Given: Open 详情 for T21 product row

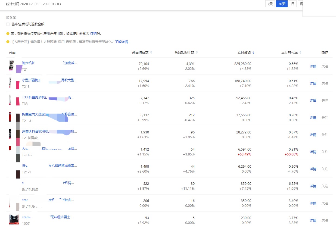Looking at the screenshot, I should click(x=313, y=66).
